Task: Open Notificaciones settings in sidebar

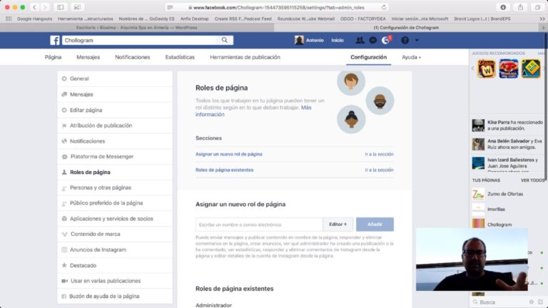Action: click(115, 141)
